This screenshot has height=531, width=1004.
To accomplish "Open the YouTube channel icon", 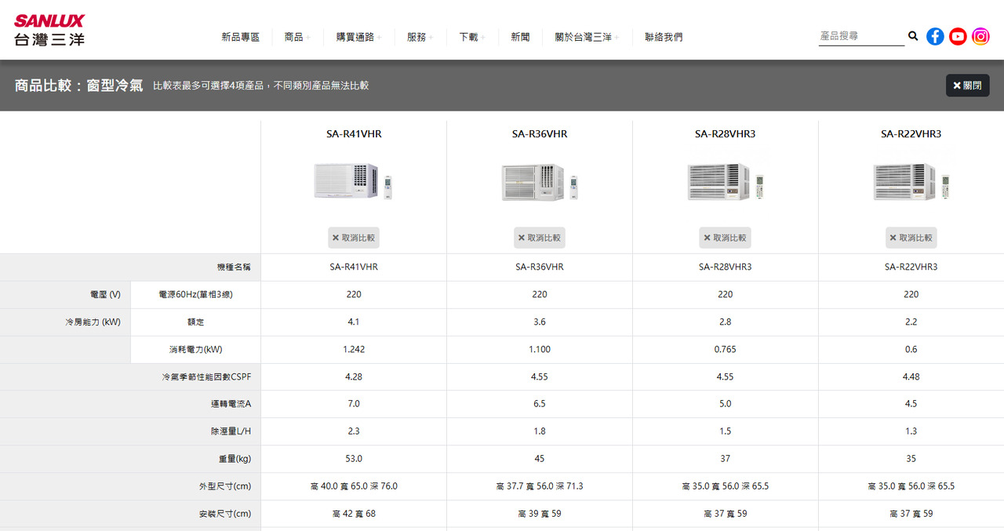I will click(x=958, y=37).
